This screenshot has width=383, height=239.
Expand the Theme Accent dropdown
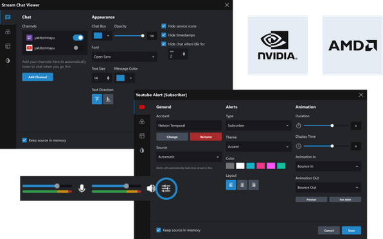[258, 147]
